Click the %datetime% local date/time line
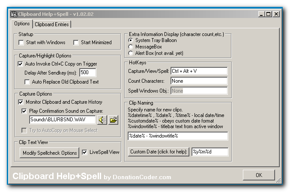The image size is (290, 192). coord(176,115)
